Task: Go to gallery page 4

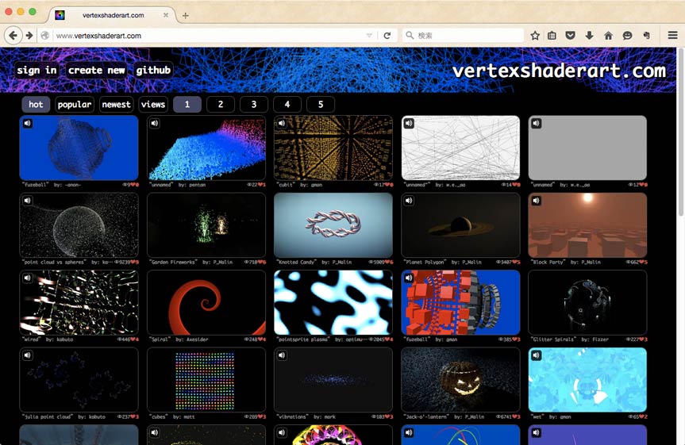Action: click(287, 105)
